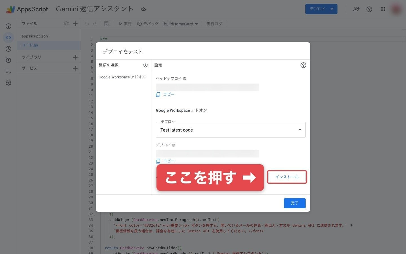Click the 完了 button
The image size is (406, 254).
pos(295,203)
